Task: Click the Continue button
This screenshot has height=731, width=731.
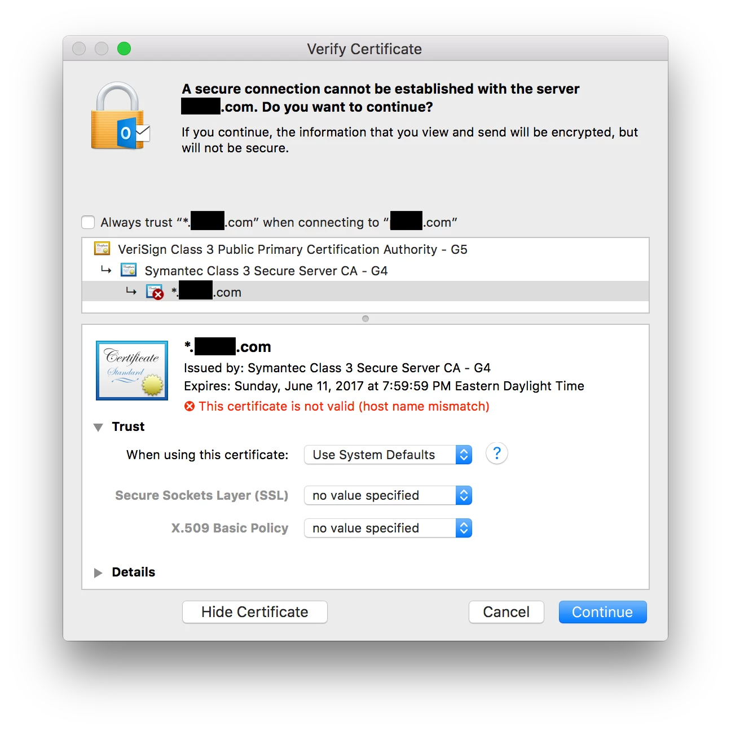Action: (x=602, y=612)
